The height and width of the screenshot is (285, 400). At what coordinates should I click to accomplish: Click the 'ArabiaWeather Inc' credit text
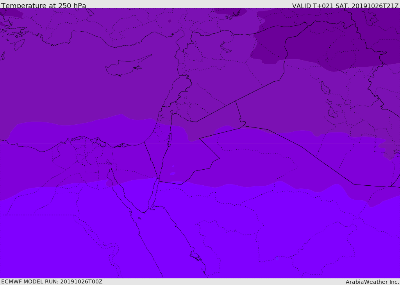(372, 282)
